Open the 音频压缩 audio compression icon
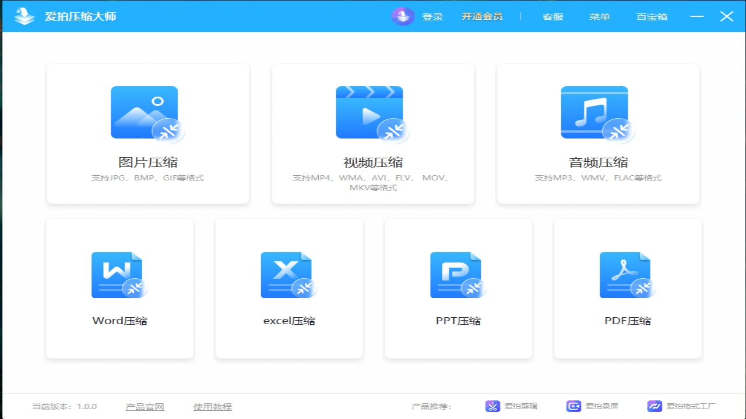 coord(597,114)
